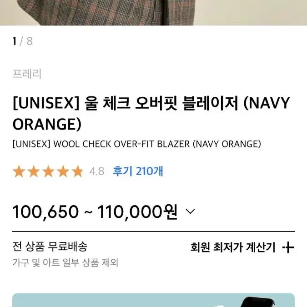Viewport: 307px width, 307px height.
Task: Open the teal promotional banner at bottom
Action: (154, 300)
